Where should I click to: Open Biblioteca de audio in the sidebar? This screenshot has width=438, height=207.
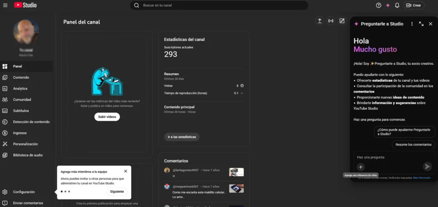click(26, 155)
